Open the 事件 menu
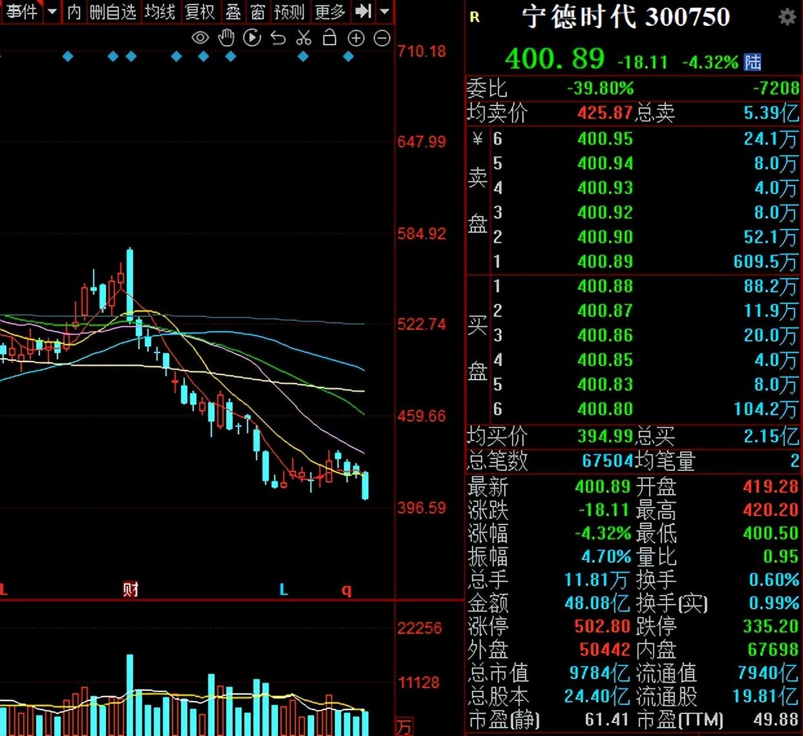This screenshot has width=803, height=736. click(22, 12)
